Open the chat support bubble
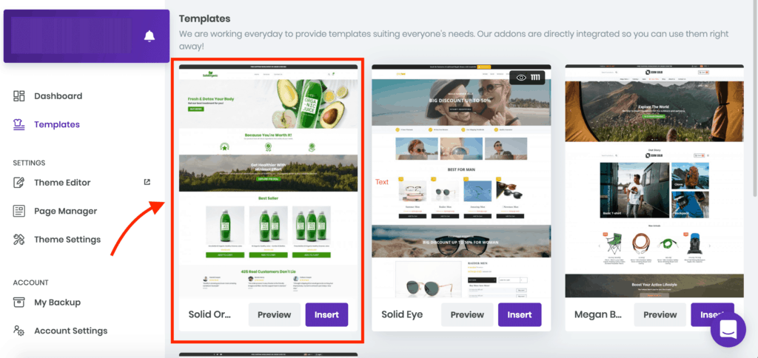Screen dimensions: 758x358 pos(728,329)
